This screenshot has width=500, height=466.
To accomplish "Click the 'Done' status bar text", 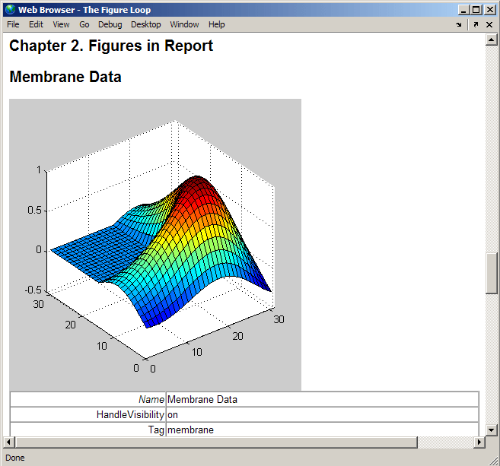I will coord(15,458).
